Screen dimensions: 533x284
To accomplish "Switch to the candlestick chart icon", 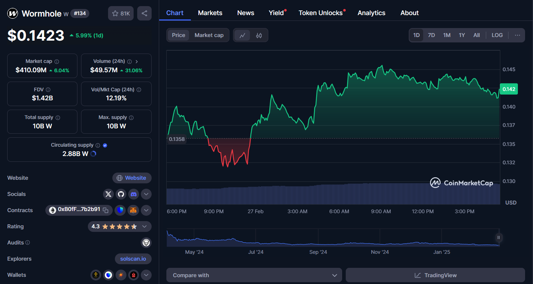I will [x=259, y=35].
